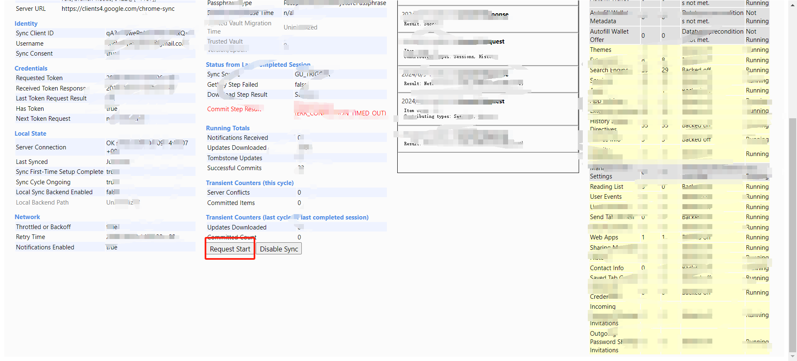797x361 pixels.
Task: Click the "Credentials" section heading
Action: pos(31,68)
